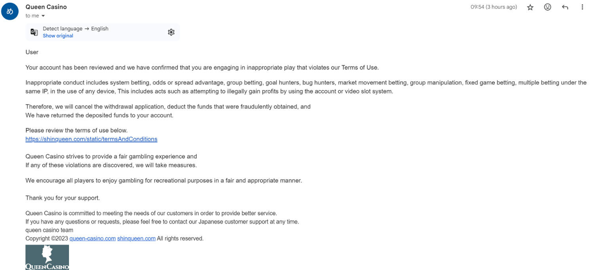The height and width of the screenshot is (270, 594).
Task: Click the sender's round avatar icon
Action: 10,11
